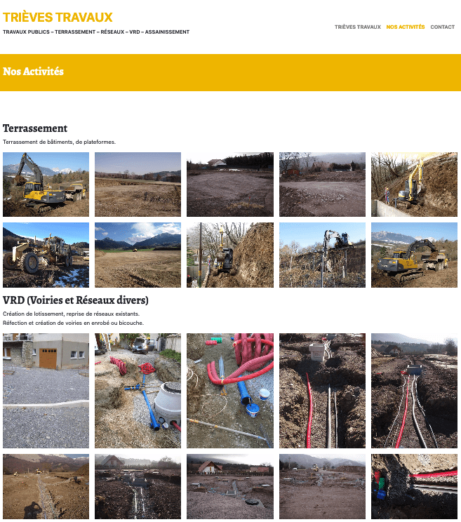This screenshot has width=461, height=522.
Task: View VRD photo of orange-roofed house and manholes
Action: pos(230,486)
